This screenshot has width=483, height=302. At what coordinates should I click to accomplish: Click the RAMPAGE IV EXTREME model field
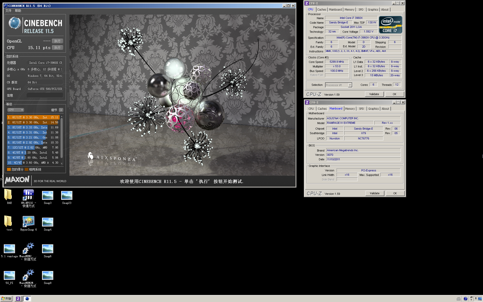349,123
